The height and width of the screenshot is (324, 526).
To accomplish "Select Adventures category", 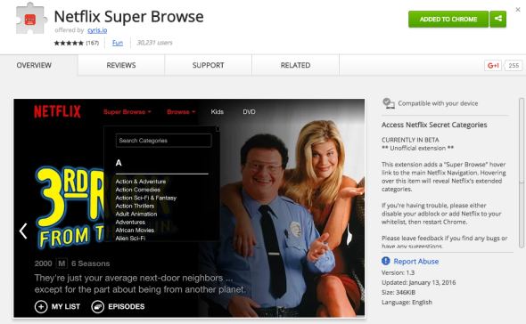I will [x=130, y=222].
